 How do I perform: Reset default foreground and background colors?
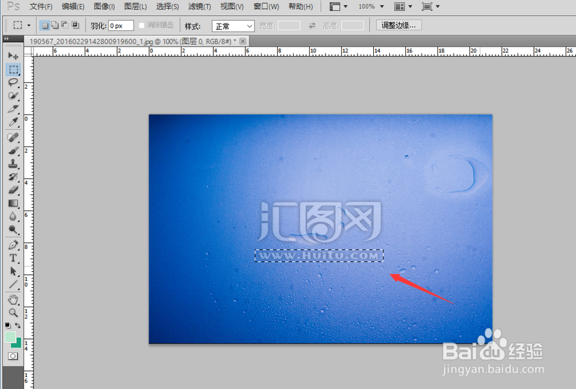click(7, 325)
